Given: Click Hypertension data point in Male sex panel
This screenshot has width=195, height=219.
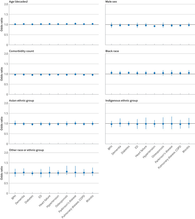Looking at the screenshot, I should [x=155, y=26].
